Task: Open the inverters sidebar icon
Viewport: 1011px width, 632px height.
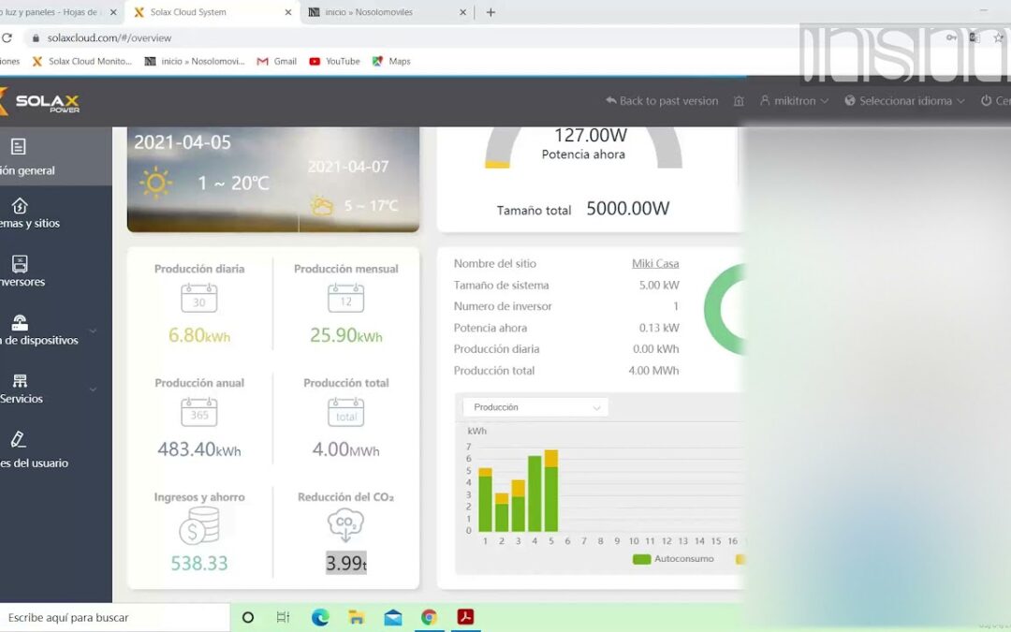Action: pyautogui.click(x=20, y=264)
